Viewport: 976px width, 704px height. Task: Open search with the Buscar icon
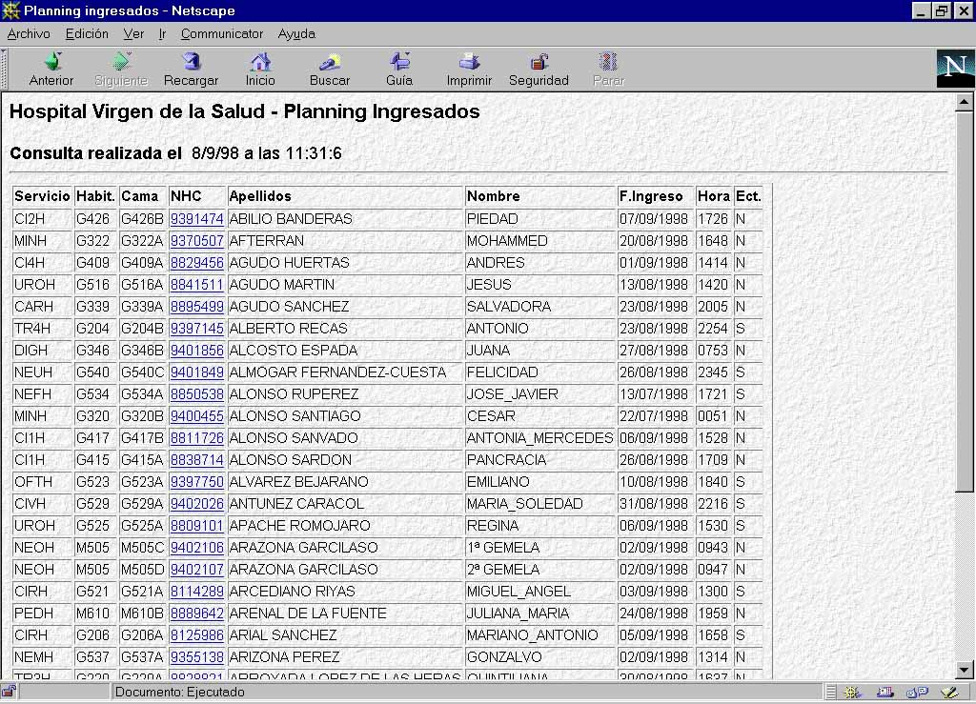(330, 63)
